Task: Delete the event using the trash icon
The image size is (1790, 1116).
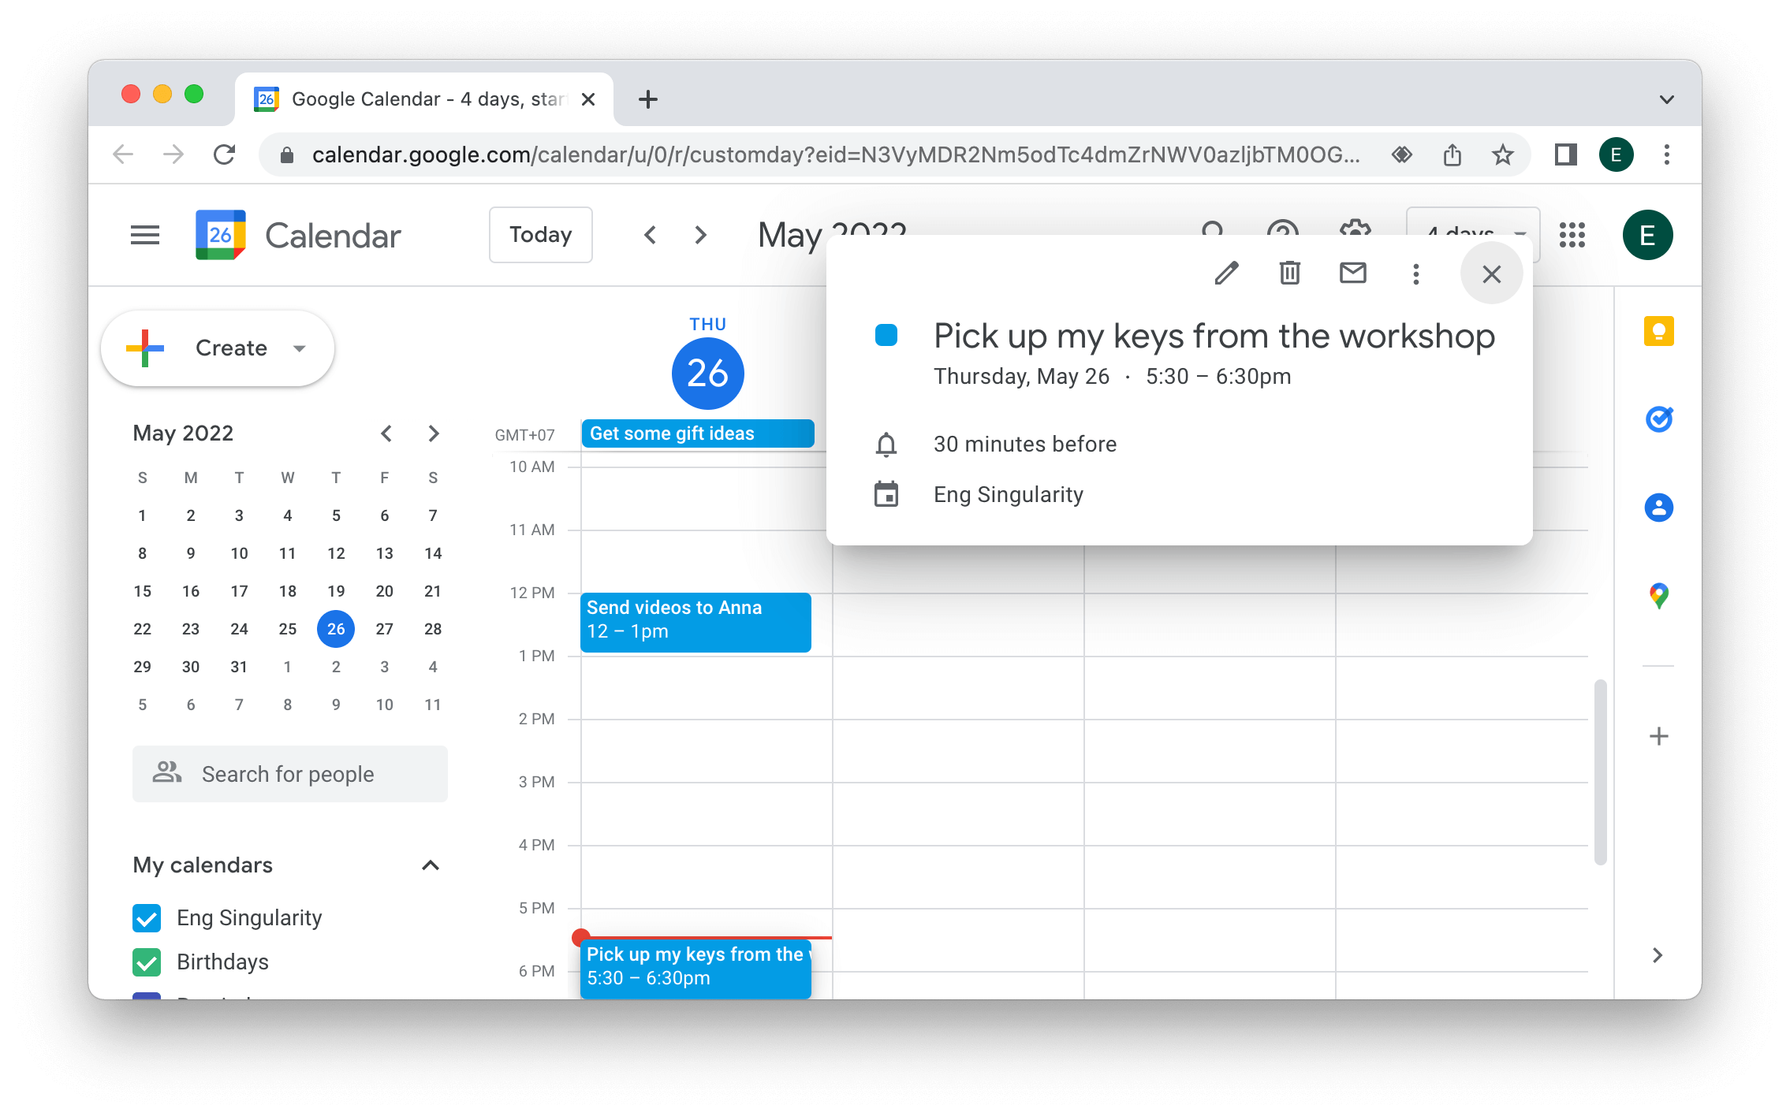Action: [x=1289, y=273]
